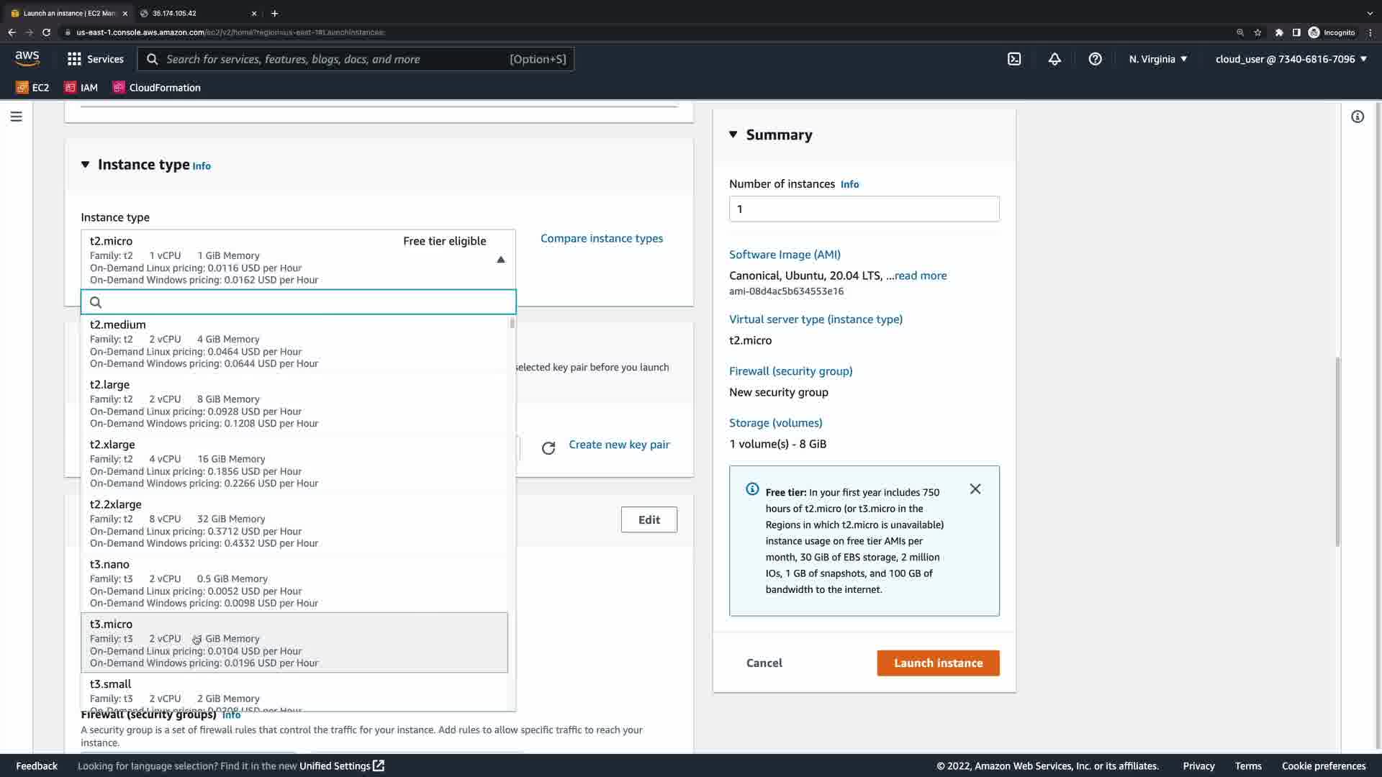Click the help question mark icon
The image size is (1382, 777).
(x=1095, y=59)
